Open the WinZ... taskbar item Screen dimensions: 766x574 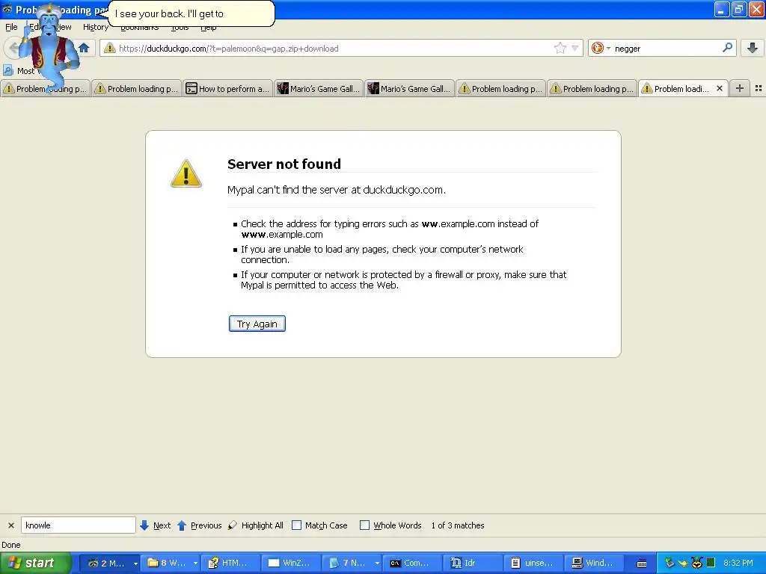pos(291,563)
